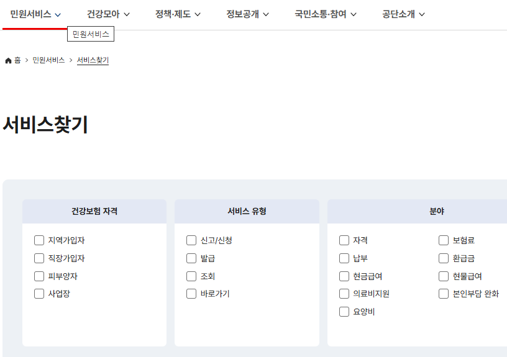This screenshot has width=507, height=357.
Task: Check the 본인부담 완화 checkbox
Action: click(x=444, y=294)
